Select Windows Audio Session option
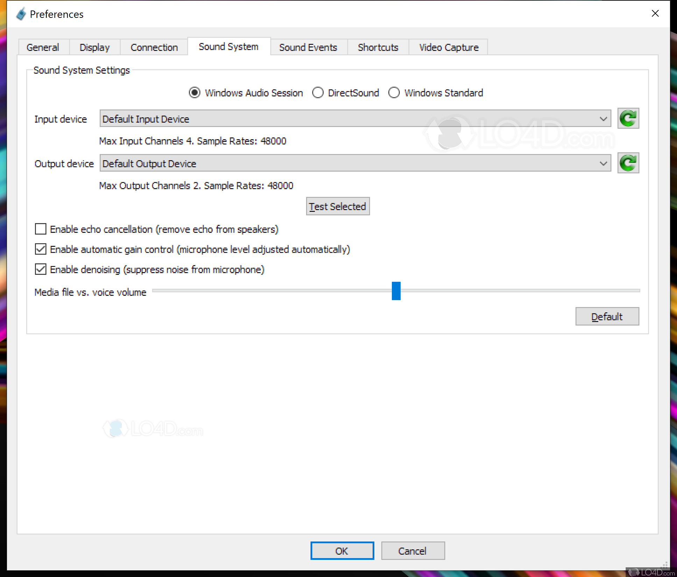677x577 pixels. (x=195, y=93)
